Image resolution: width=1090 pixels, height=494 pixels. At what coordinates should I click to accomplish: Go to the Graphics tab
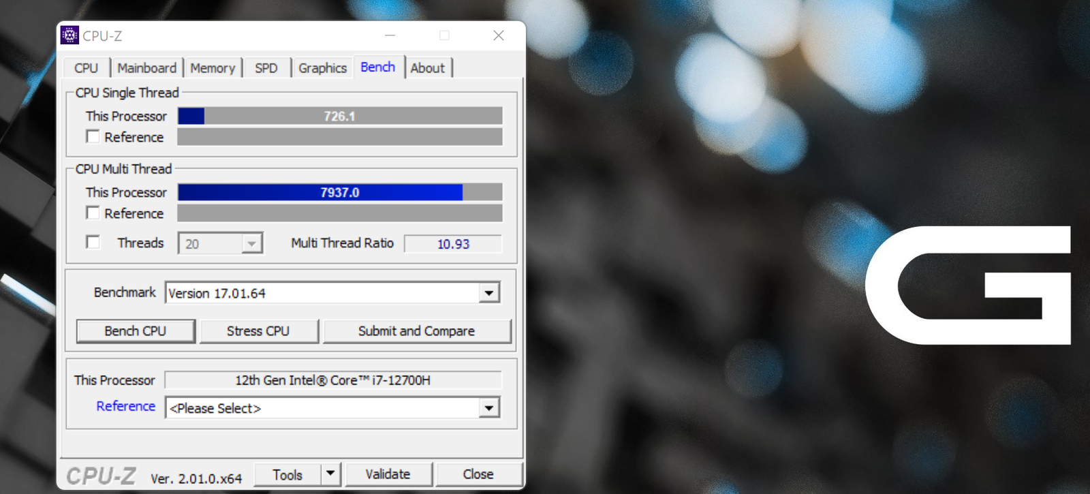[x=322, y=68]
